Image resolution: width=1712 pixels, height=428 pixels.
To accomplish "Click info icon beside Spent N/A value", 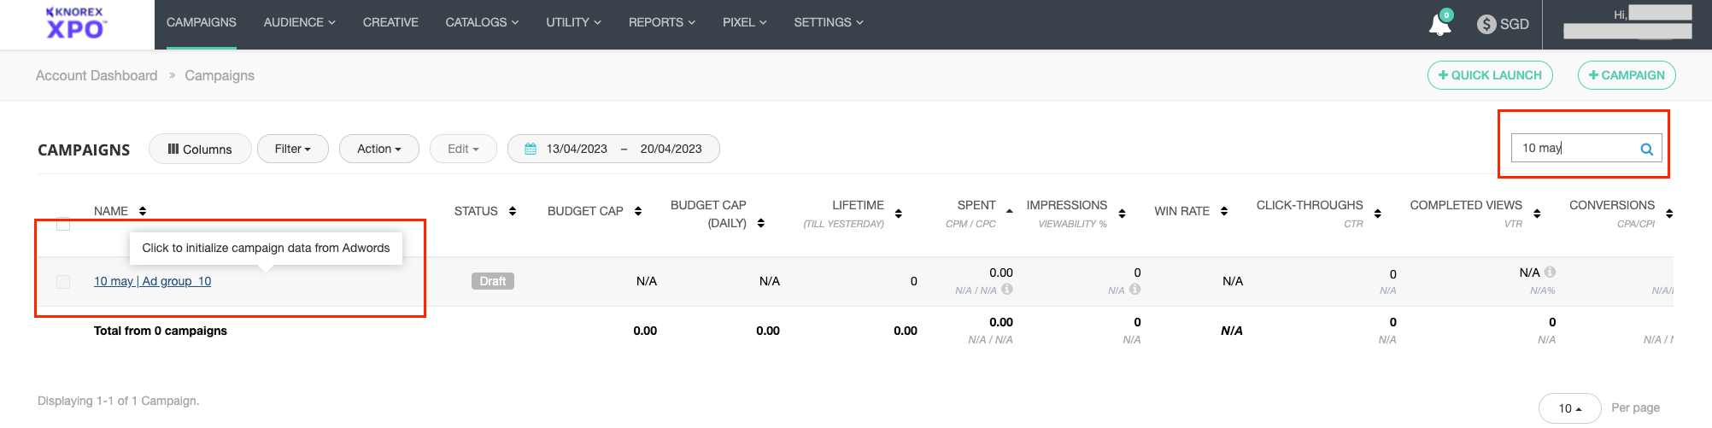I will tap(1007, 290).
